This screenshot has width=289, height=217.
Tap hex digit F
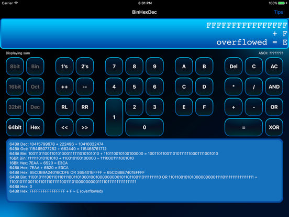point(204,107)
